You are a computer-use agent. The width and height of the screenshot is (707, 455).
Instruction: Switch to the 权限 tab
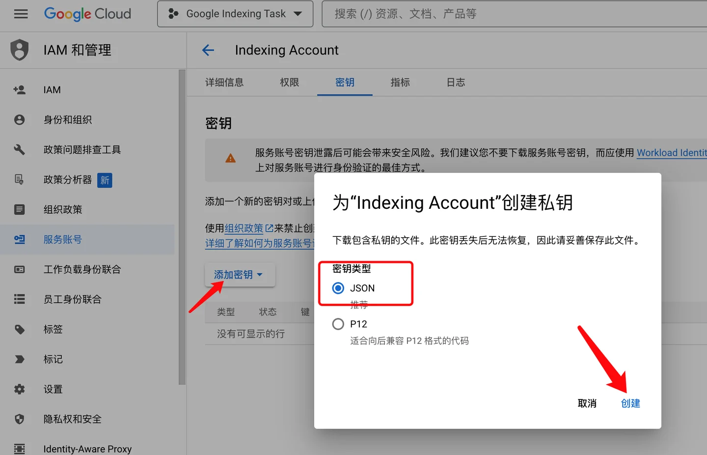tap(289, 83)
